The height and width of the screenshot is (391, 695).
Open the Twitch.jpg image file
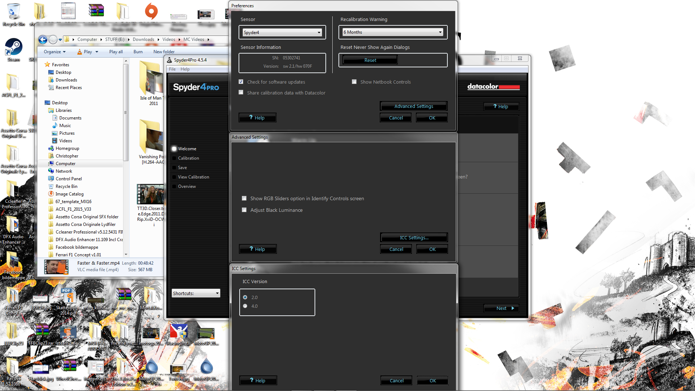(178, 372)
